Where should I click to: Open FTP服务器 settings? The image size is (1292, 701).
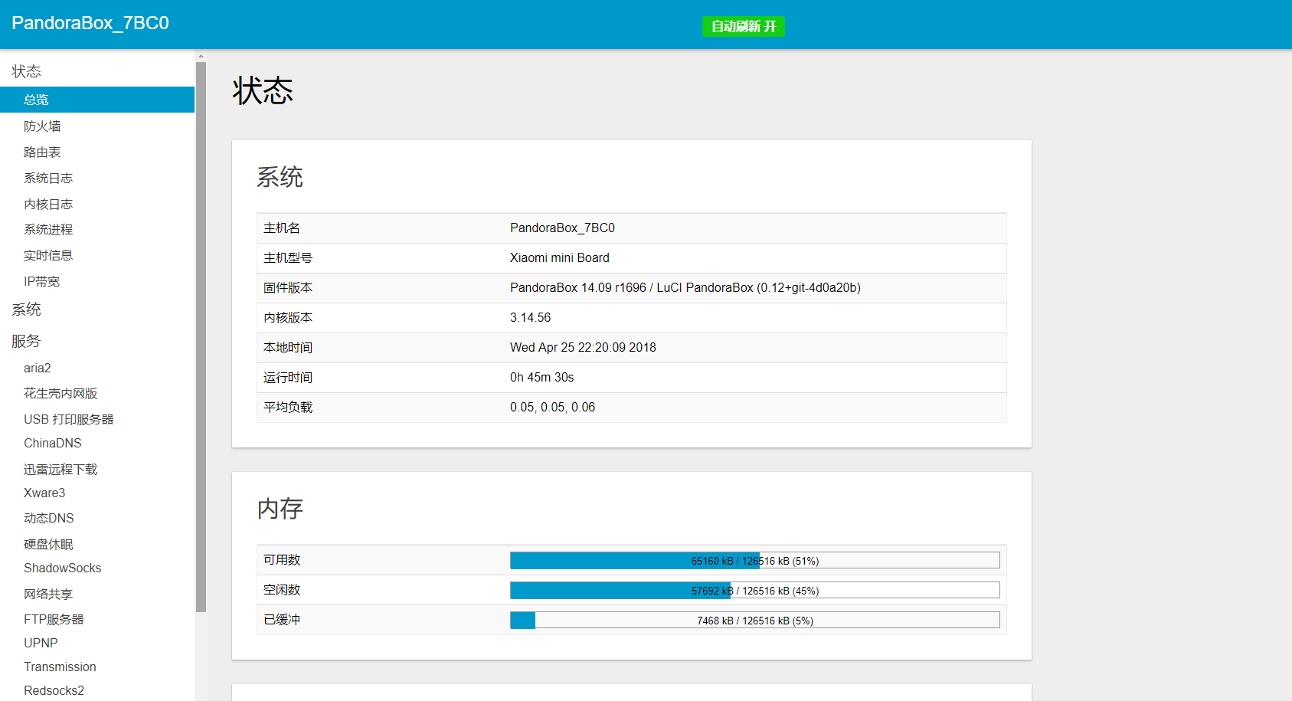pos(54,619)
